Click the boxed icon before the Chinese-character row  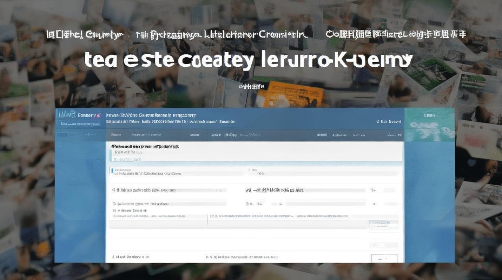(248, 190)
